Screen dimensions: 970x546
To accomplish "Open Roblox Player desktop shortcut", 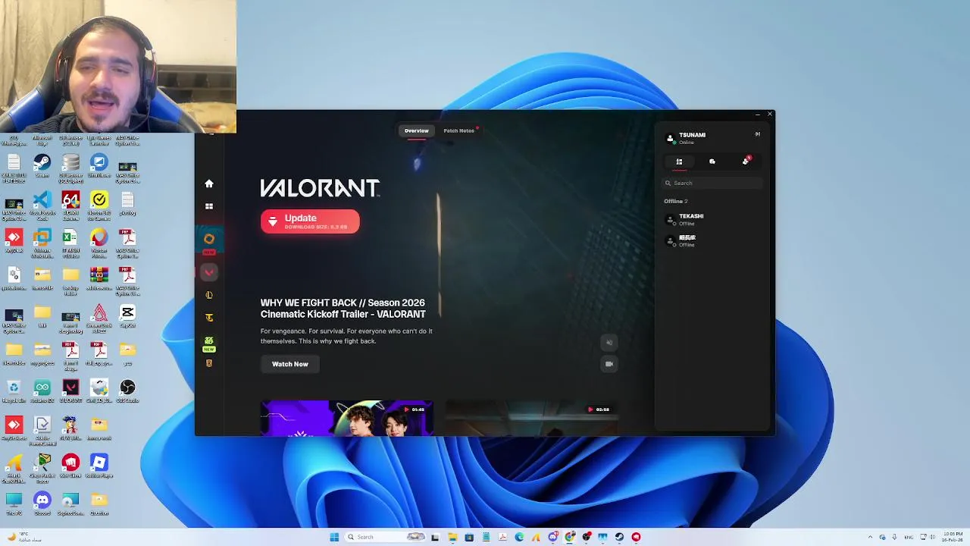I will pos(99,466).
